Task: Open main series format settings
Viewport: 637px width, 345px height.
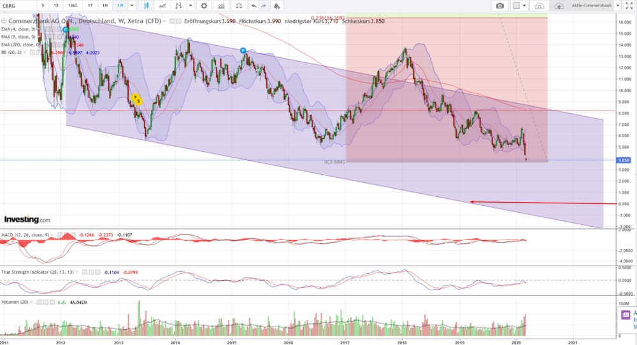Action: 178,21
